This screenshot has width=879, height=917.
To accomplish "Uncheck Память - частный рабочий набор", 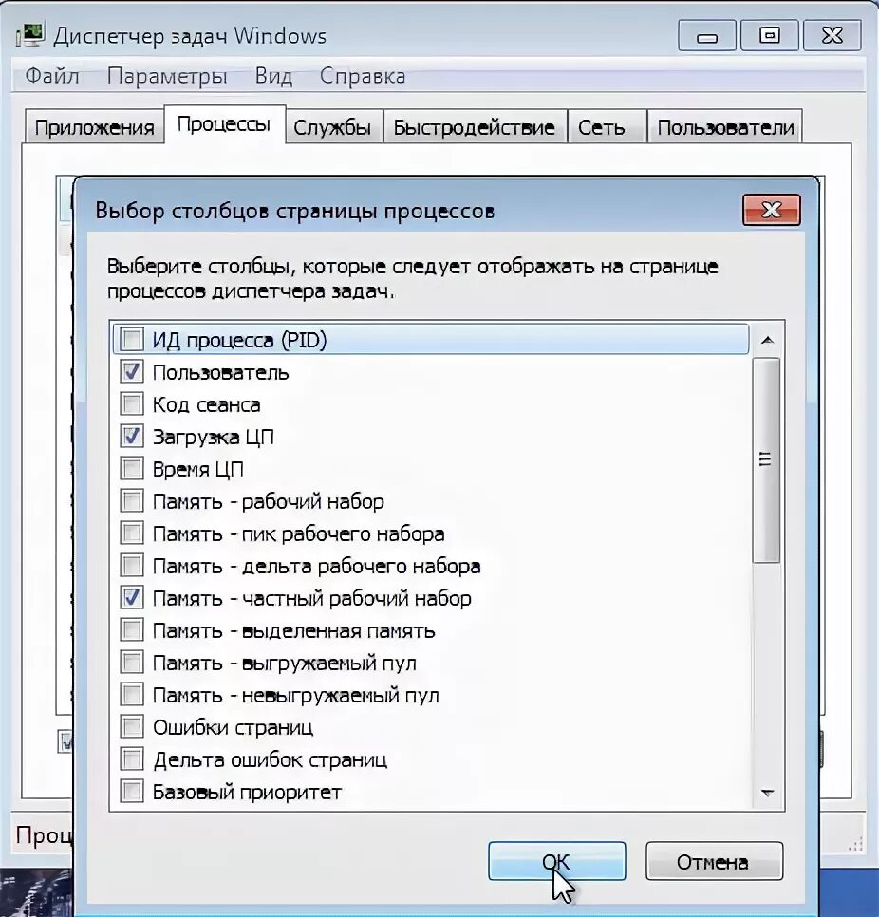I will click(132, 598).
